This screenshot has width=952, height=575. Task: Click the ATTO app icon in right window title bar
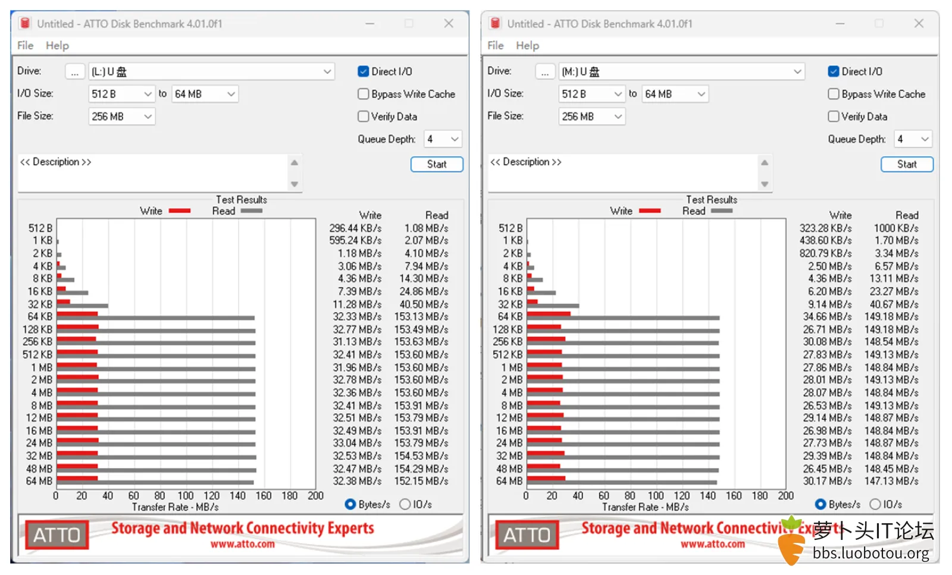[x=495, y=24]
